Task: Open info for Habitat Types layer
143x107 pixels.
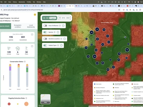Action: 58,45
